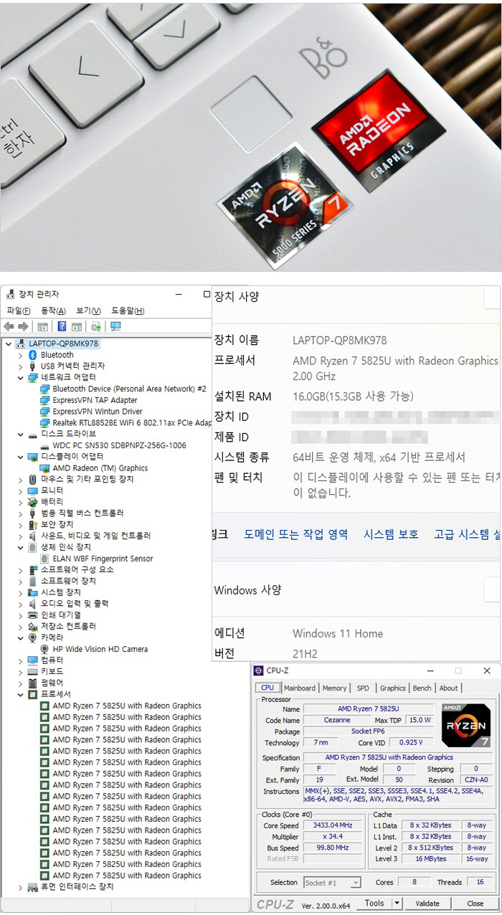
Task: Switch to the Graphics tab in CPU-Z
Action: click(x=393, y=688)
